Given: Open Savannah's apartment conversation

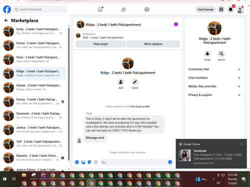Looking at the screenshot, I should click(33, 115).
